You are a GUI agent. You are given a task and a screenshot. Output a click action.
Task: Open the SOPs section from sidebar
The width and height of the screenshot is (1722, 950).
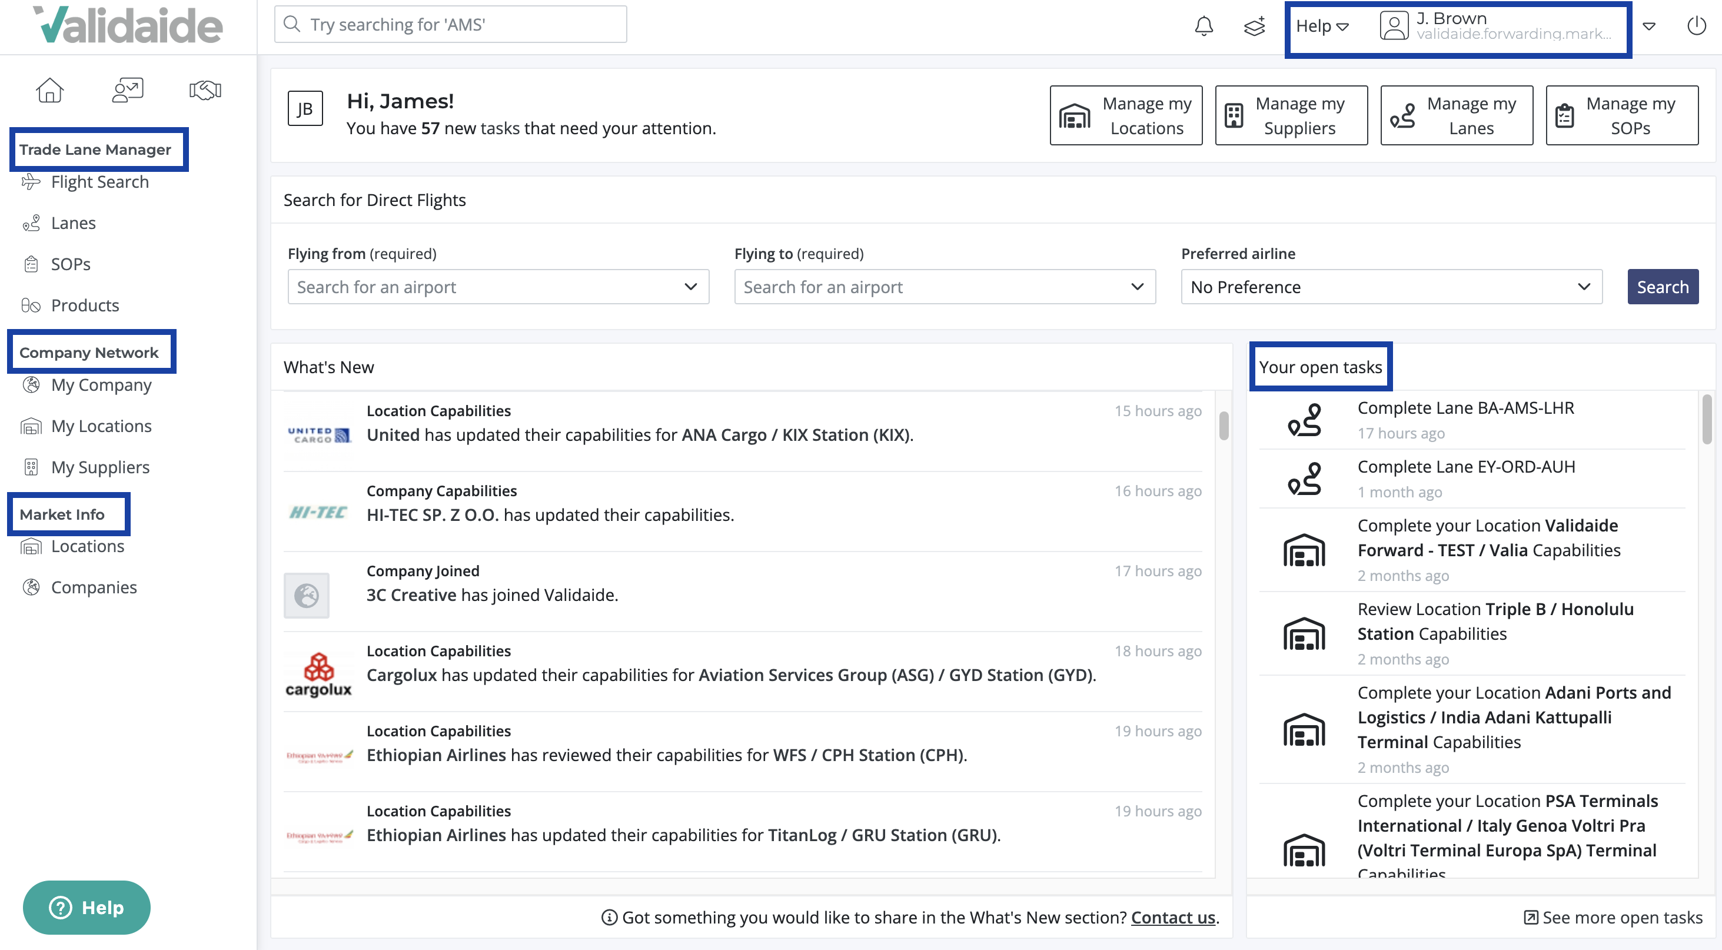point(70,264)
